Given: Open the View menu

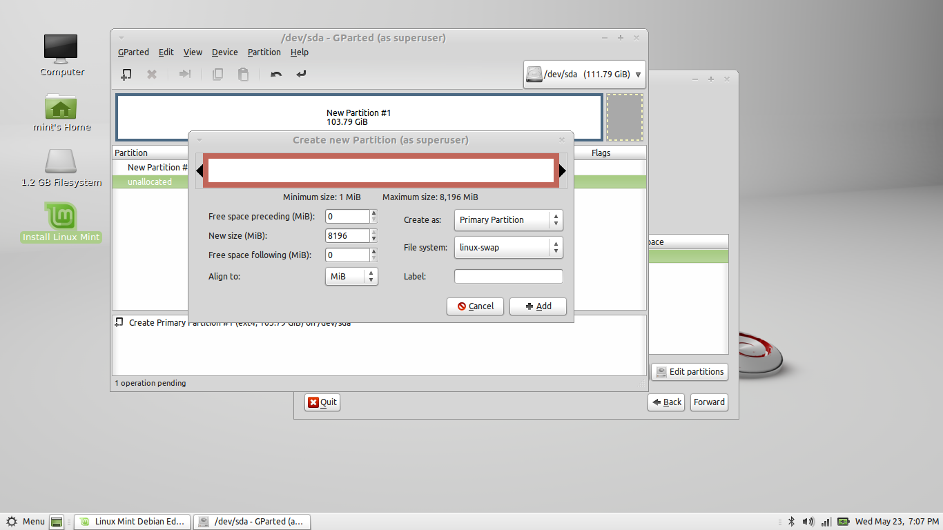Looking at the screenshot, I should [193, 52].
